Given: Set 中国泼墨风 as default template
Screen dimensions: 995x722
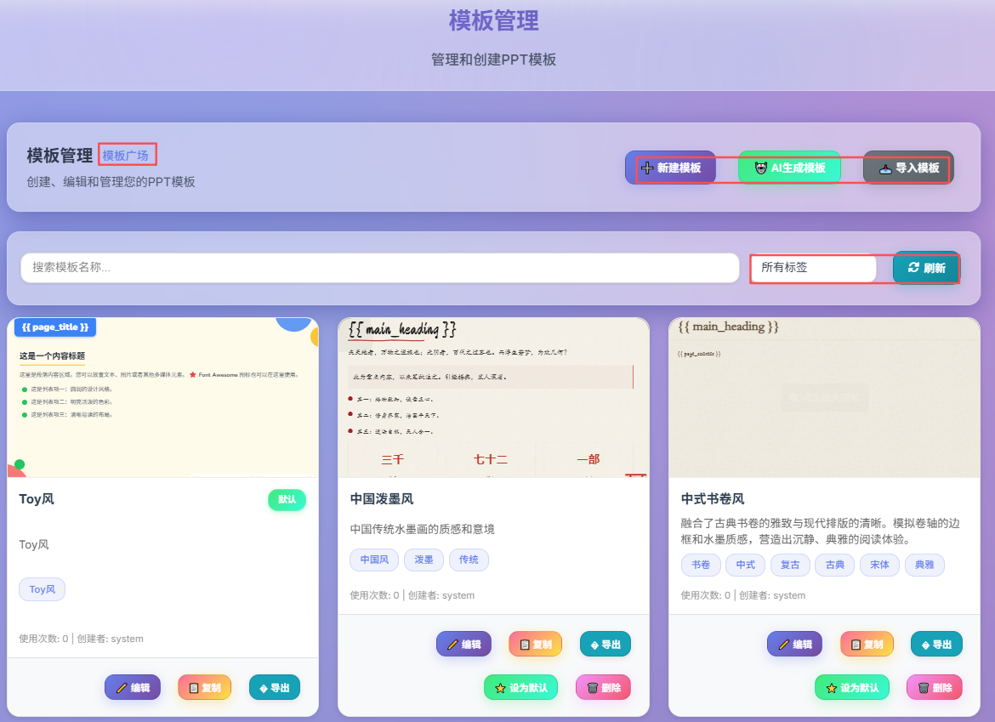Looking at the screenshot, I should tap(521, 688).
